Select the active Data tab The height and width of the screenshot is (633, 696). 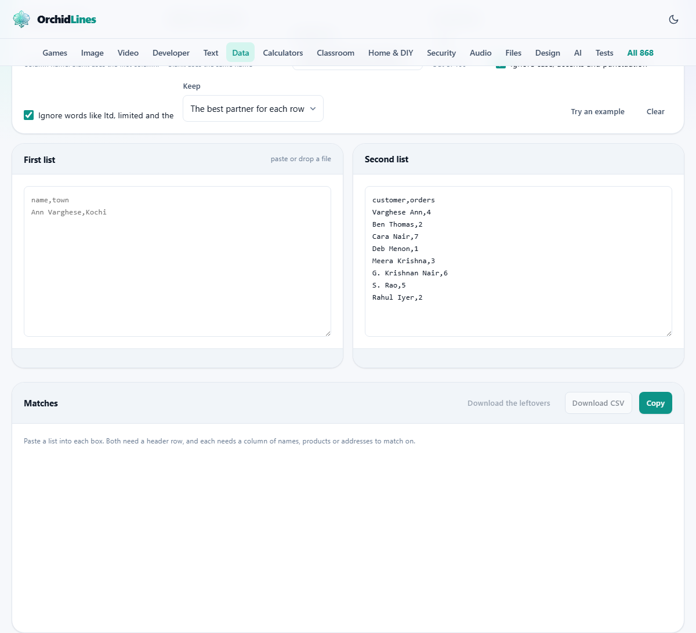point(241,53)
